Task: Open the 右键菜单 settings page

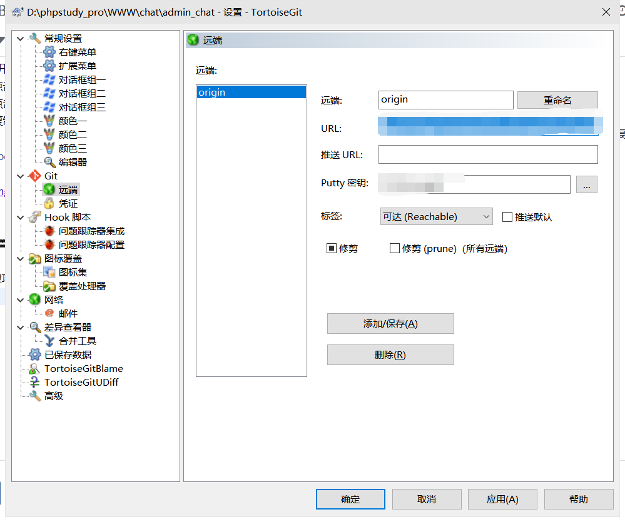Action: (x=78, y=52)
